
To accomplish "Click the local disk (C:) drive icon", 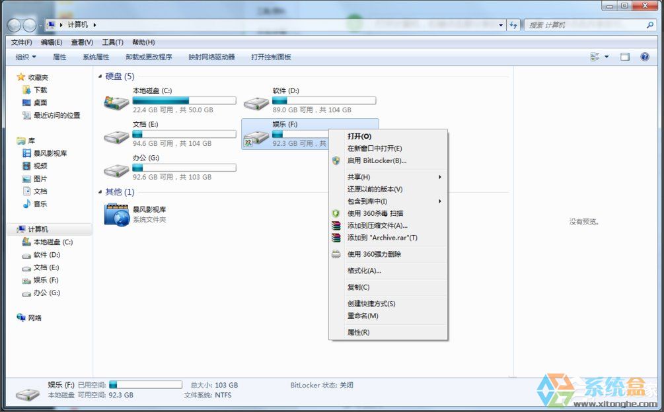I will [x=116, y=102].
